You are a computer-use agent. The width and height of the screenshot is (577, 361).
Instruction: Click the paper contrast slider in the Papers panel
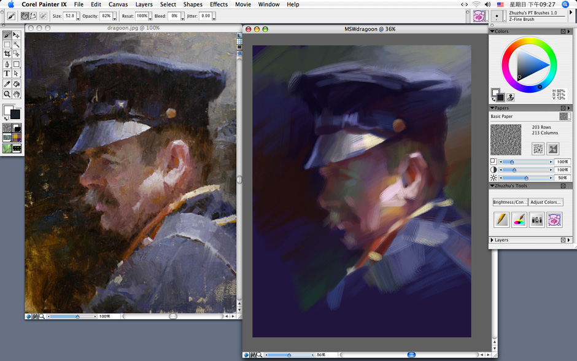(x=526, y=169)
